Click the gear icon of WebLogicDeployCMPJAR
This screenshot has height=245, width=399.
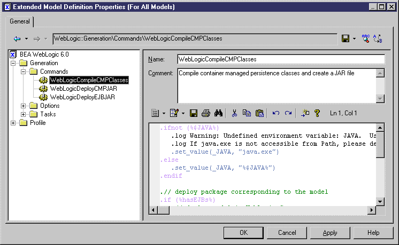[43, 89]
